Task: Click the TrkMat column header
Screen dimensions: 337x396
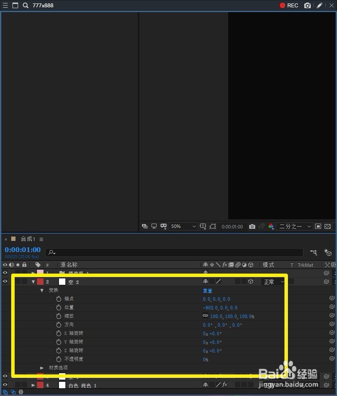Action: (305, 265)
